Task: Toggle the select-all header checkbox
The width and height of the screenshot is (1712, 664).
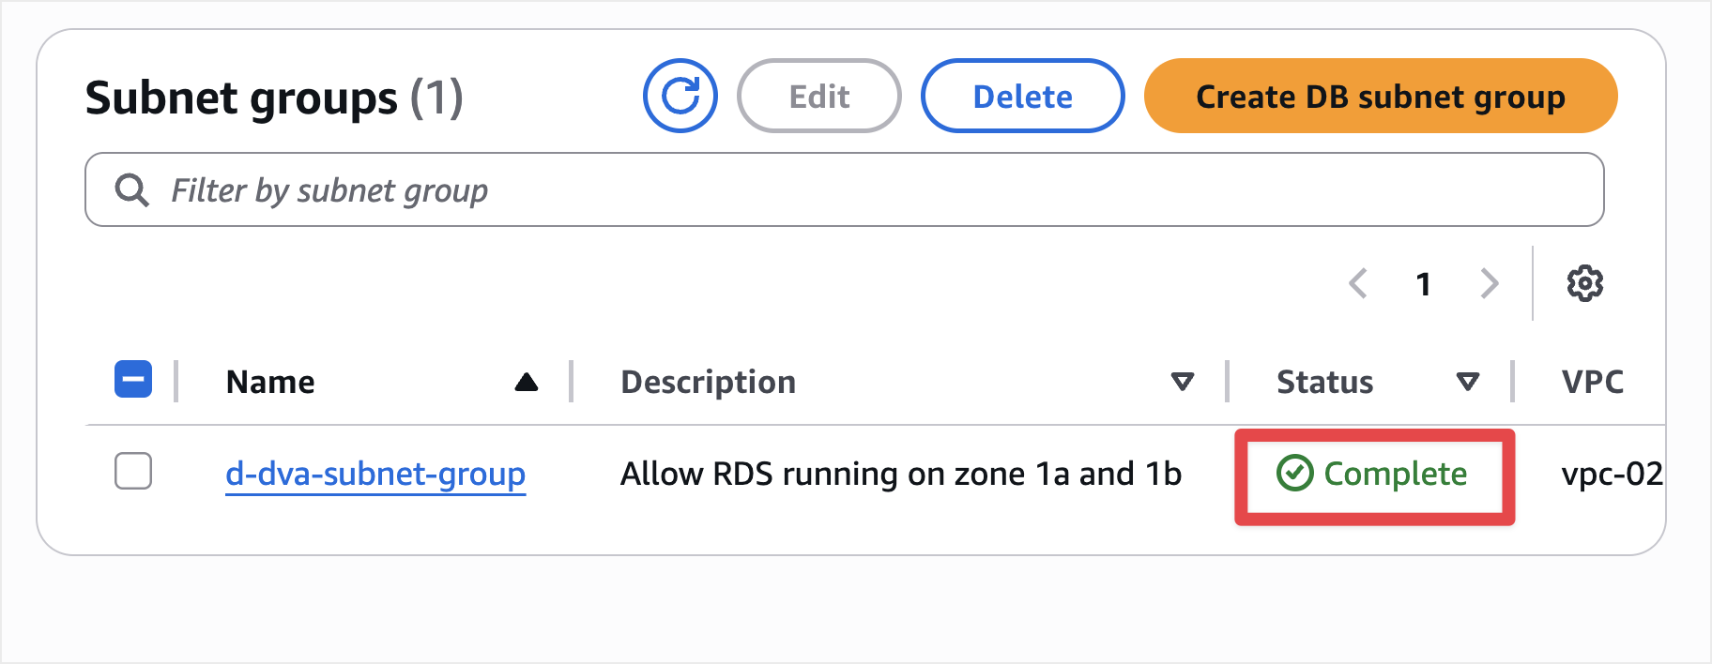Action: click(x=133, y=380)
